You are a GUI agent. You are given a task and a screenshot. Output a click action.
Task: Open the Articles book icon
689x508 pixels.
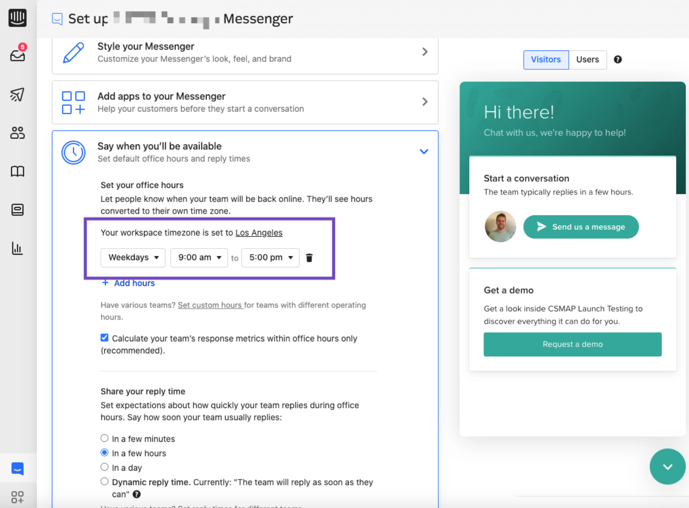point(17,171)
